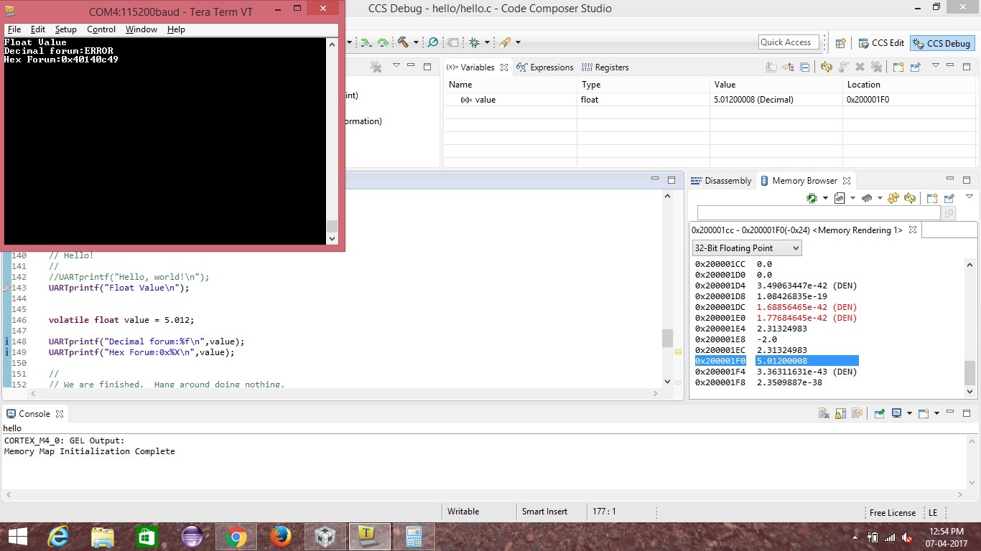
Task: Click the Scroll Lock icon in Console
Action: [840, 413]
